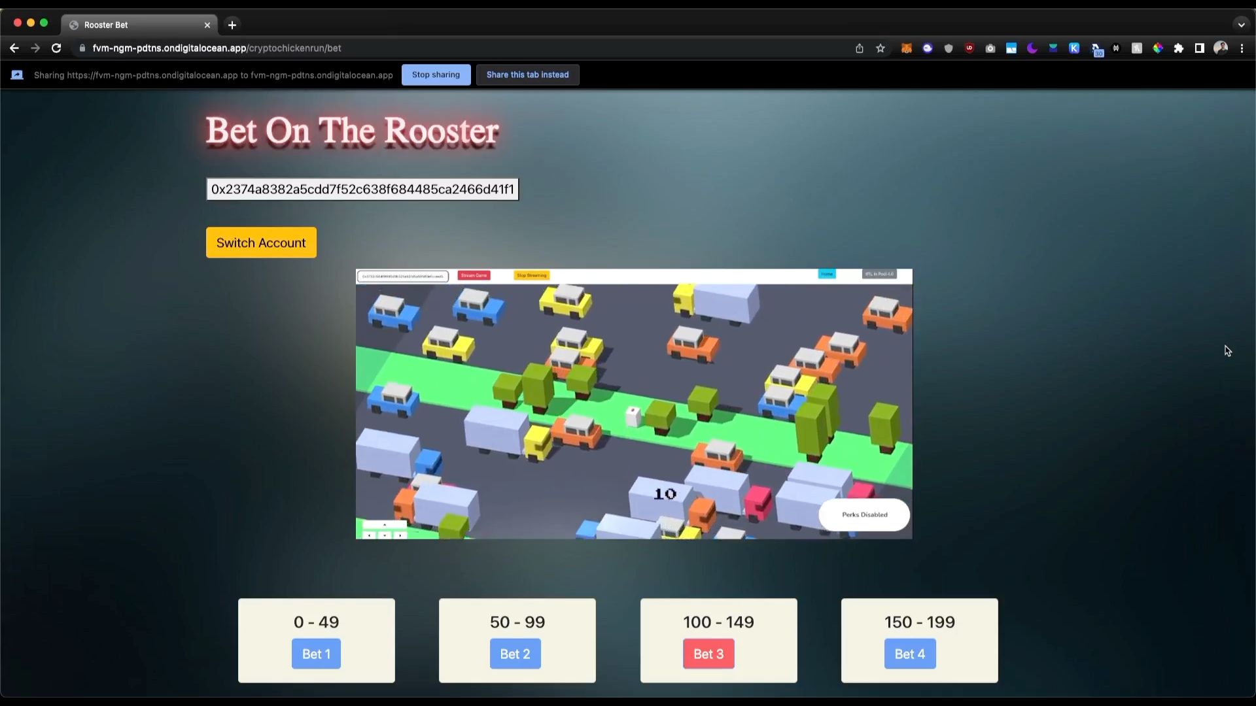The height and width of the screenshot is (706, 1256).
Task: Reload the Rooster Bet page
Action: click(56, 48)
